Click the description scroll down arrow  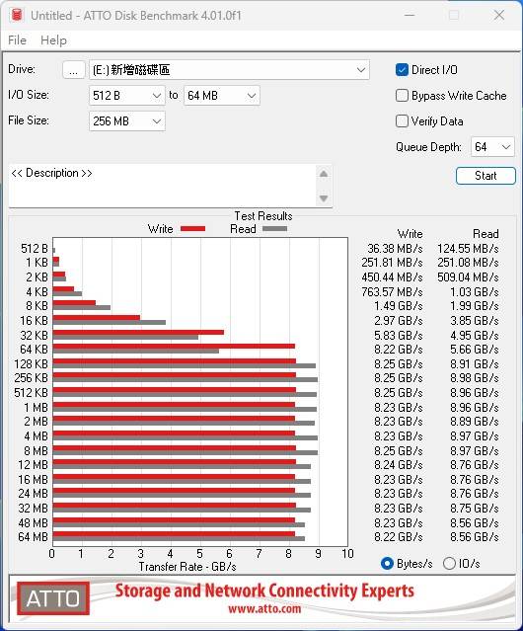click(x=324, y=198)
